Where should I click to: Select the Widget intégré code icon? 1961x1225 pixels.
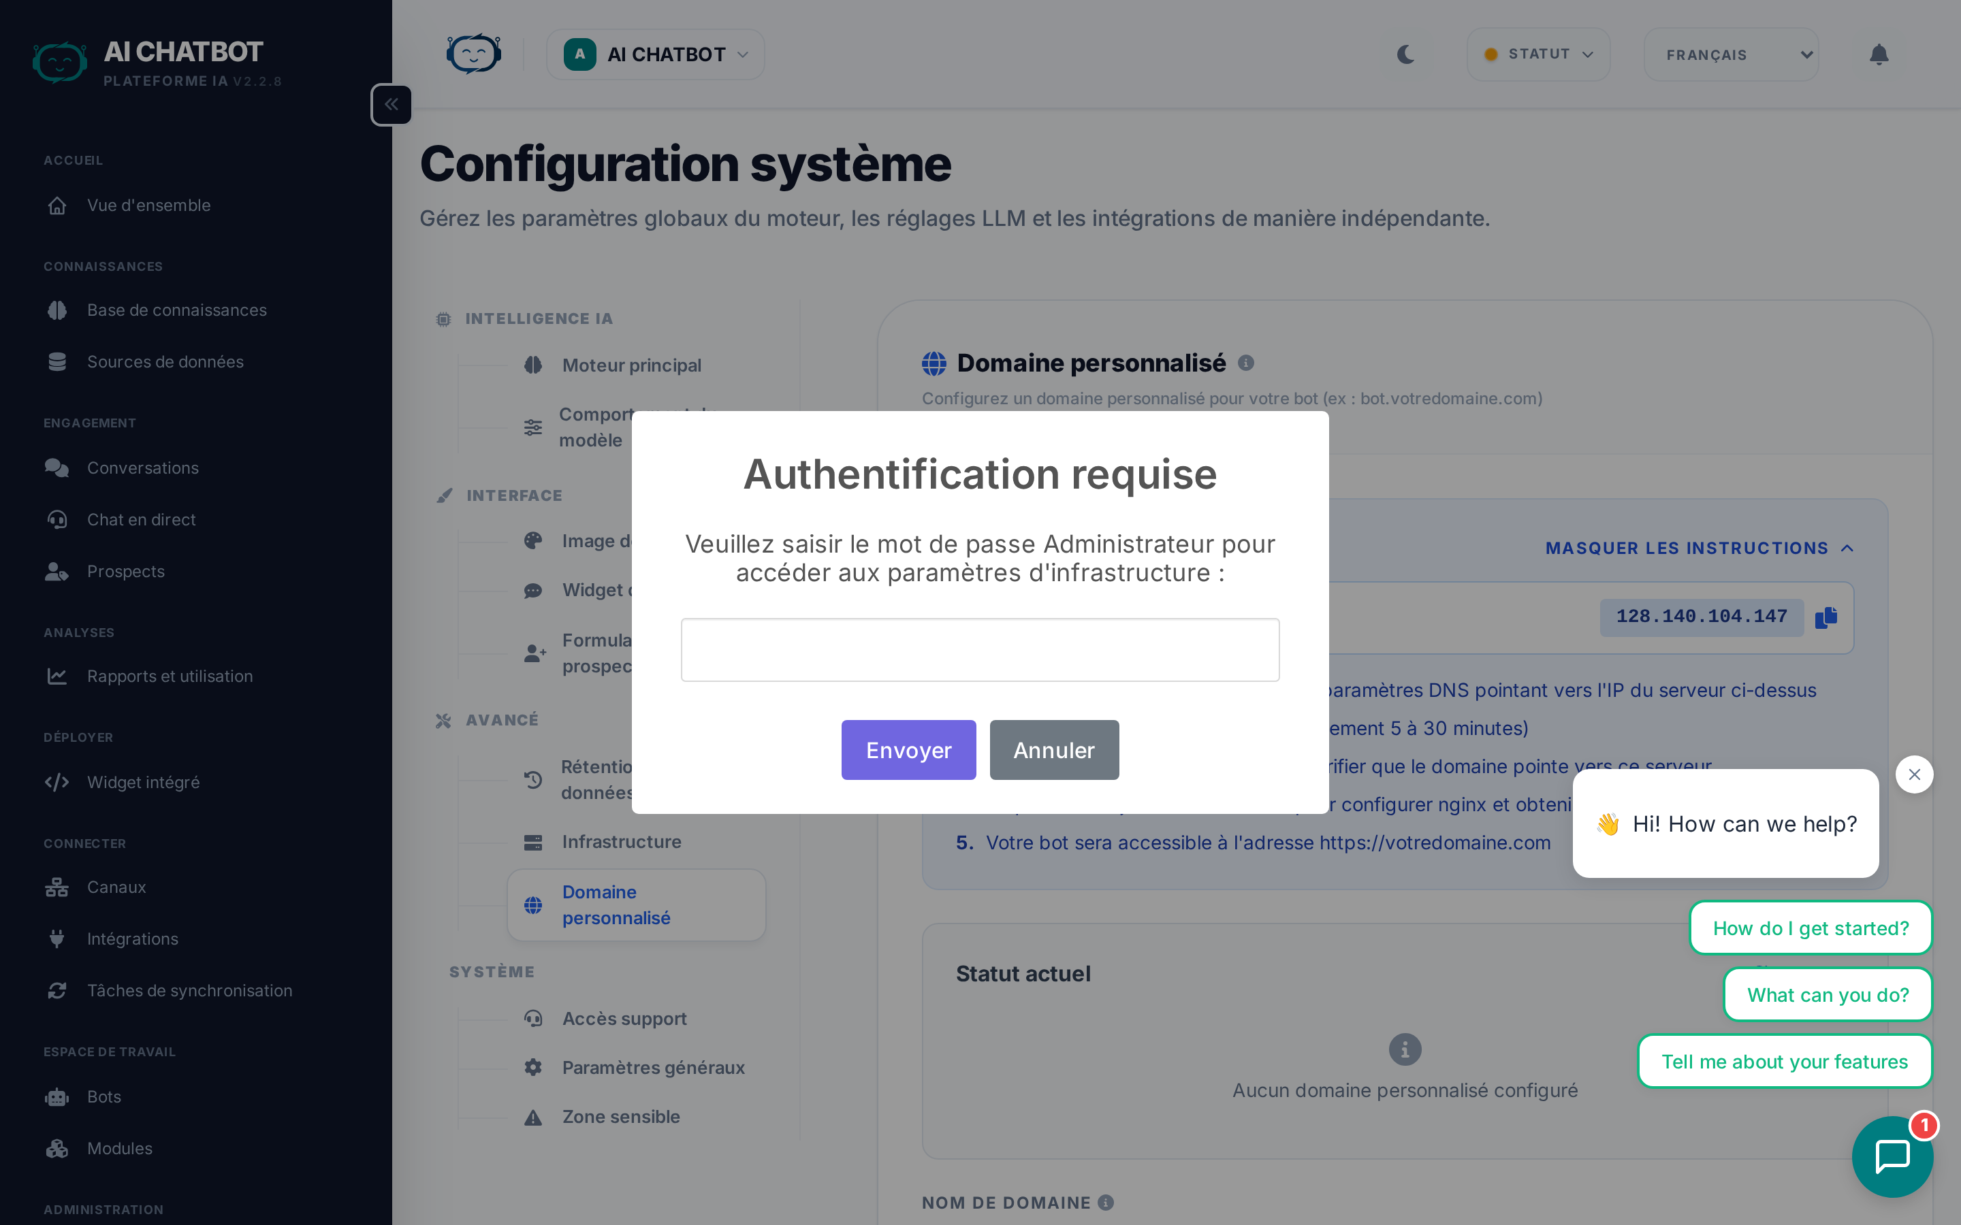pyautogui.click(x=57, y=782)
